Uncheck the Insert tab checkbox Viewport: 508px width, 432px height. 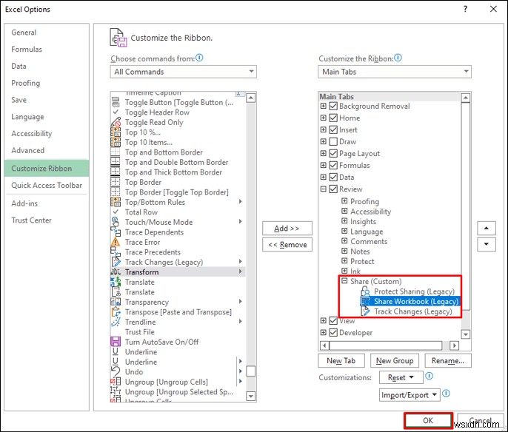click(333, 129)
